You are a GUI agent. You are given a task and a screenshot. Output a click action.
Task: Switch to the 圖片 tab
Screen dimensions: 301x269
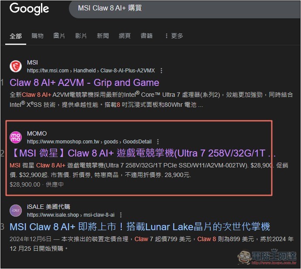[59, 36]
